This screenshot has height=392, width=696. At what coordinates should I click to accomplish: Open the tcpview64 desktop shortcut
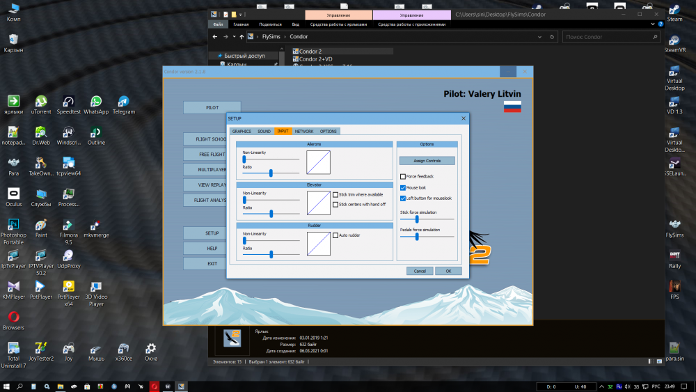[68, 166]
